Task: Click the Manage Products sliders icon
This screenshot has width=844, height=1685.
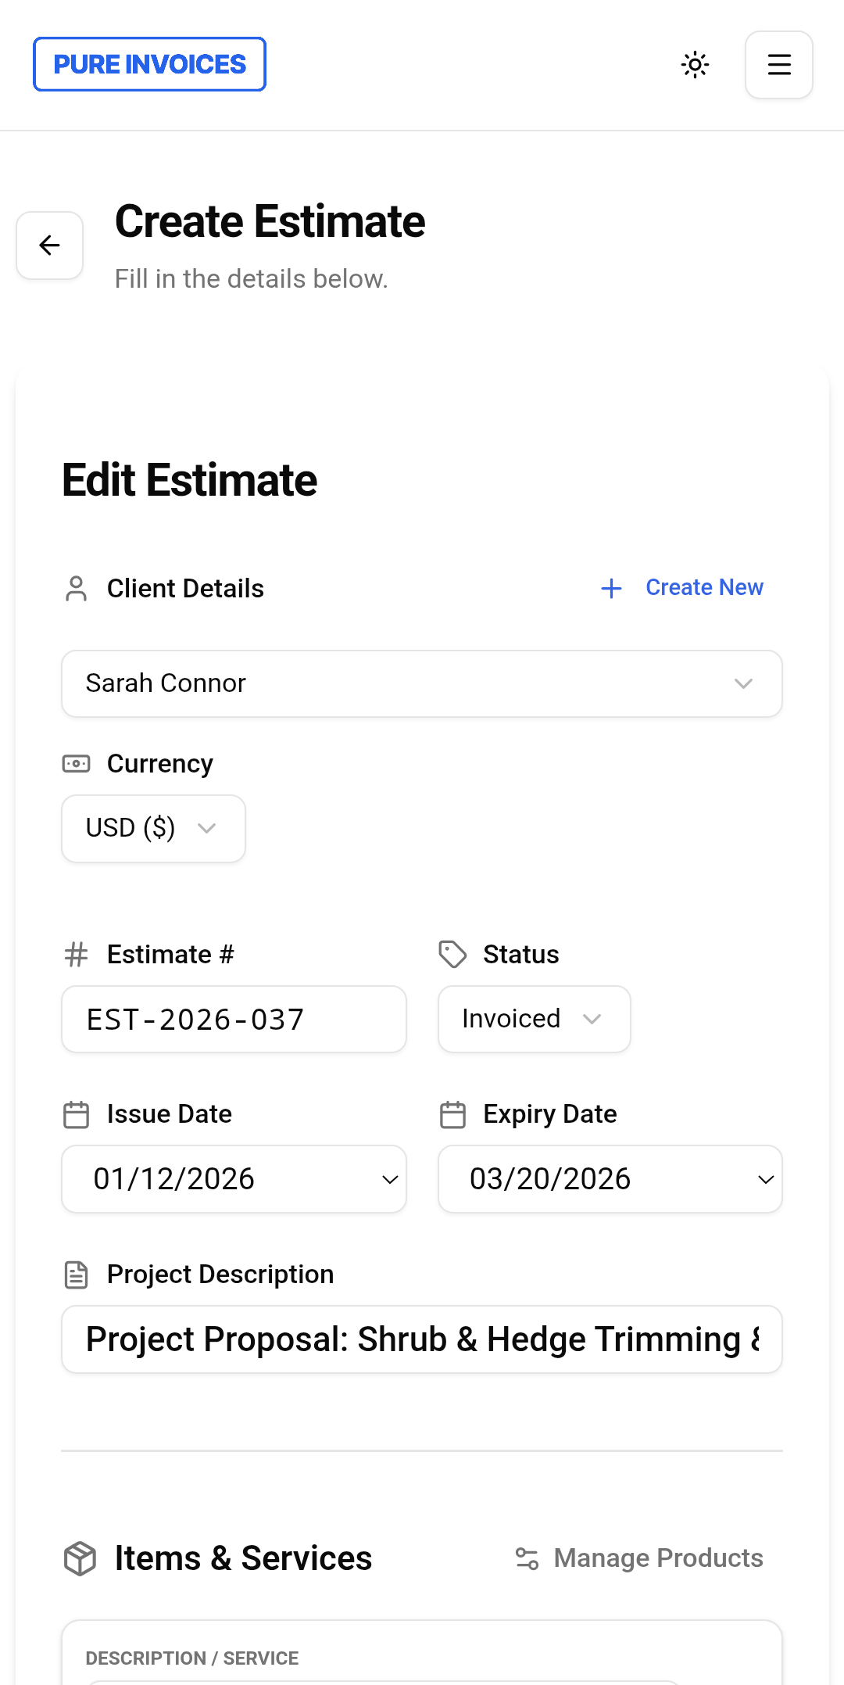Action: point(527,1558)
